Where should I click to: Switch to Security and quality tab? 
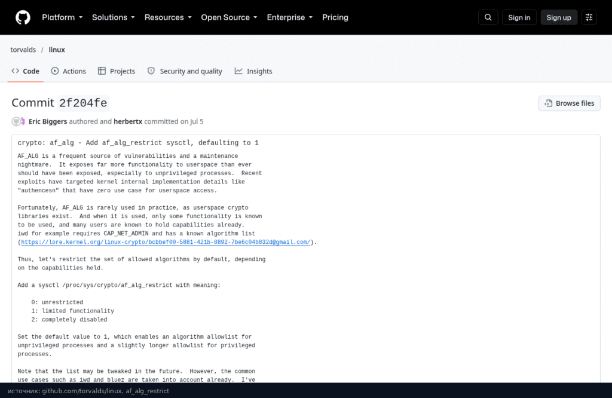tap(185, 71)
